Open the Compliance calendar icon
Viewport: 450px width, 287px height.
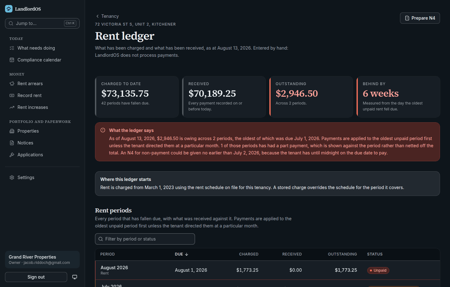click(12, 60)
